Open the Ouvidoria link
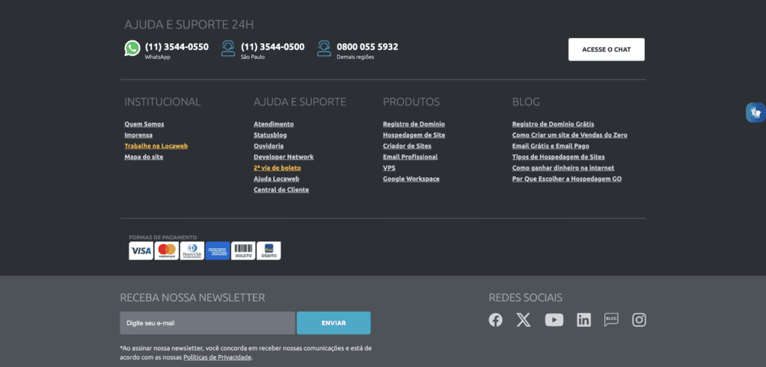 point(269,146)
